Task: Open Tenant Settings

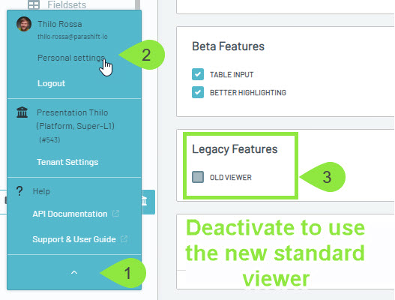Action: pyautogui.click(x=67, y=162)
